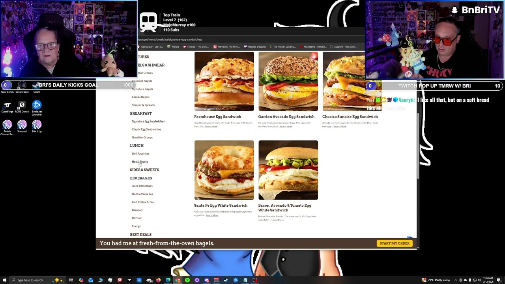
Task: Open the Twitch Channel Rewards desktop shortcut
Action: [7, 128]
